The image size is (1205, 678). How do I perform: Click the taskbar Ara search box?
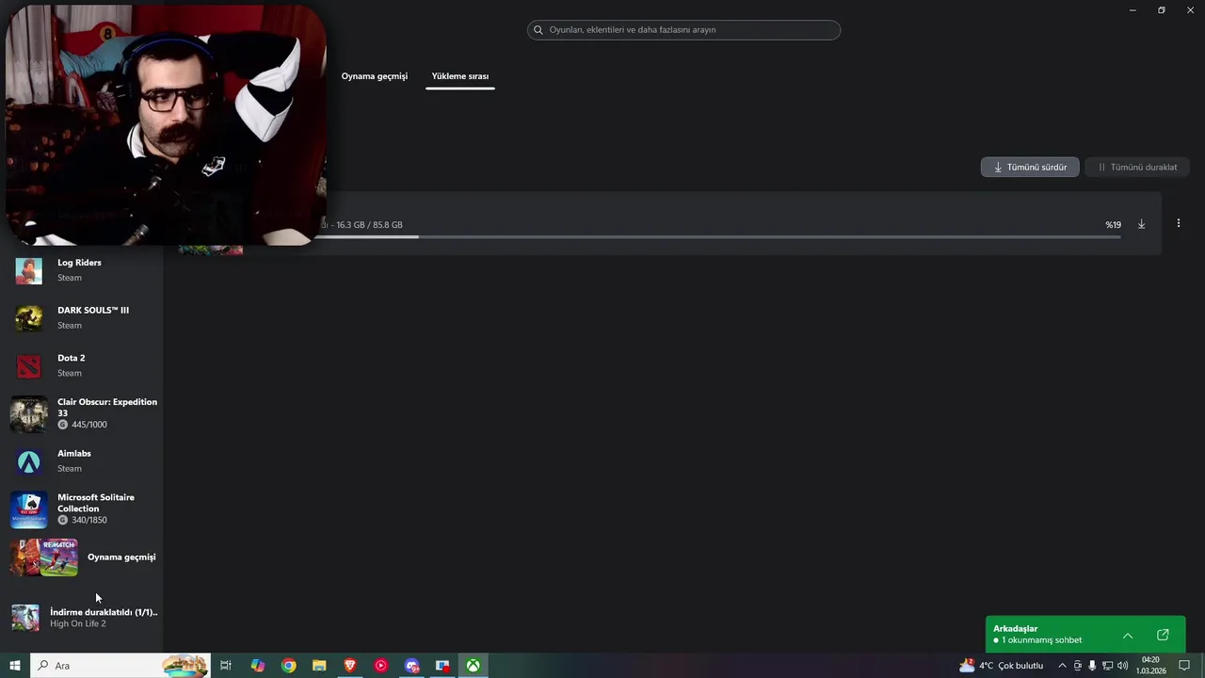coord(120,666)
